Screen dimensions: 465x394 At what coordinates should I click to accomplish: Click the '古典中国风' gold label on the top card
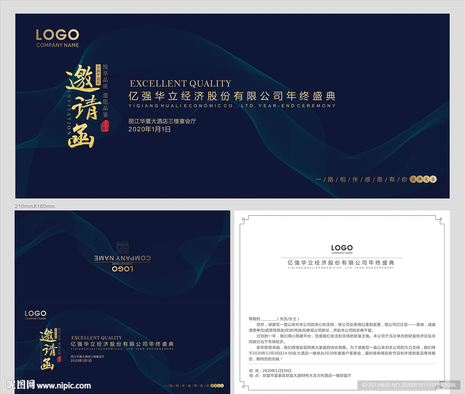pos(98,75)
